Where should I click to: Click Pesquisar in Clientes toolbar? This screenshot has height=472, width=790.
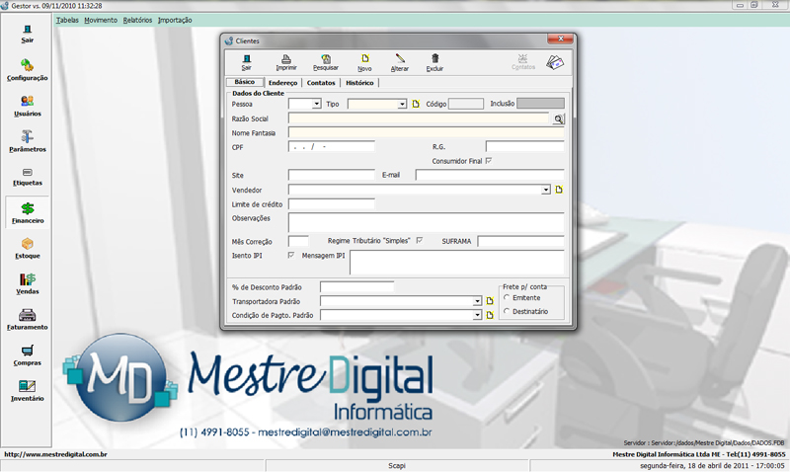coord(326,62)
